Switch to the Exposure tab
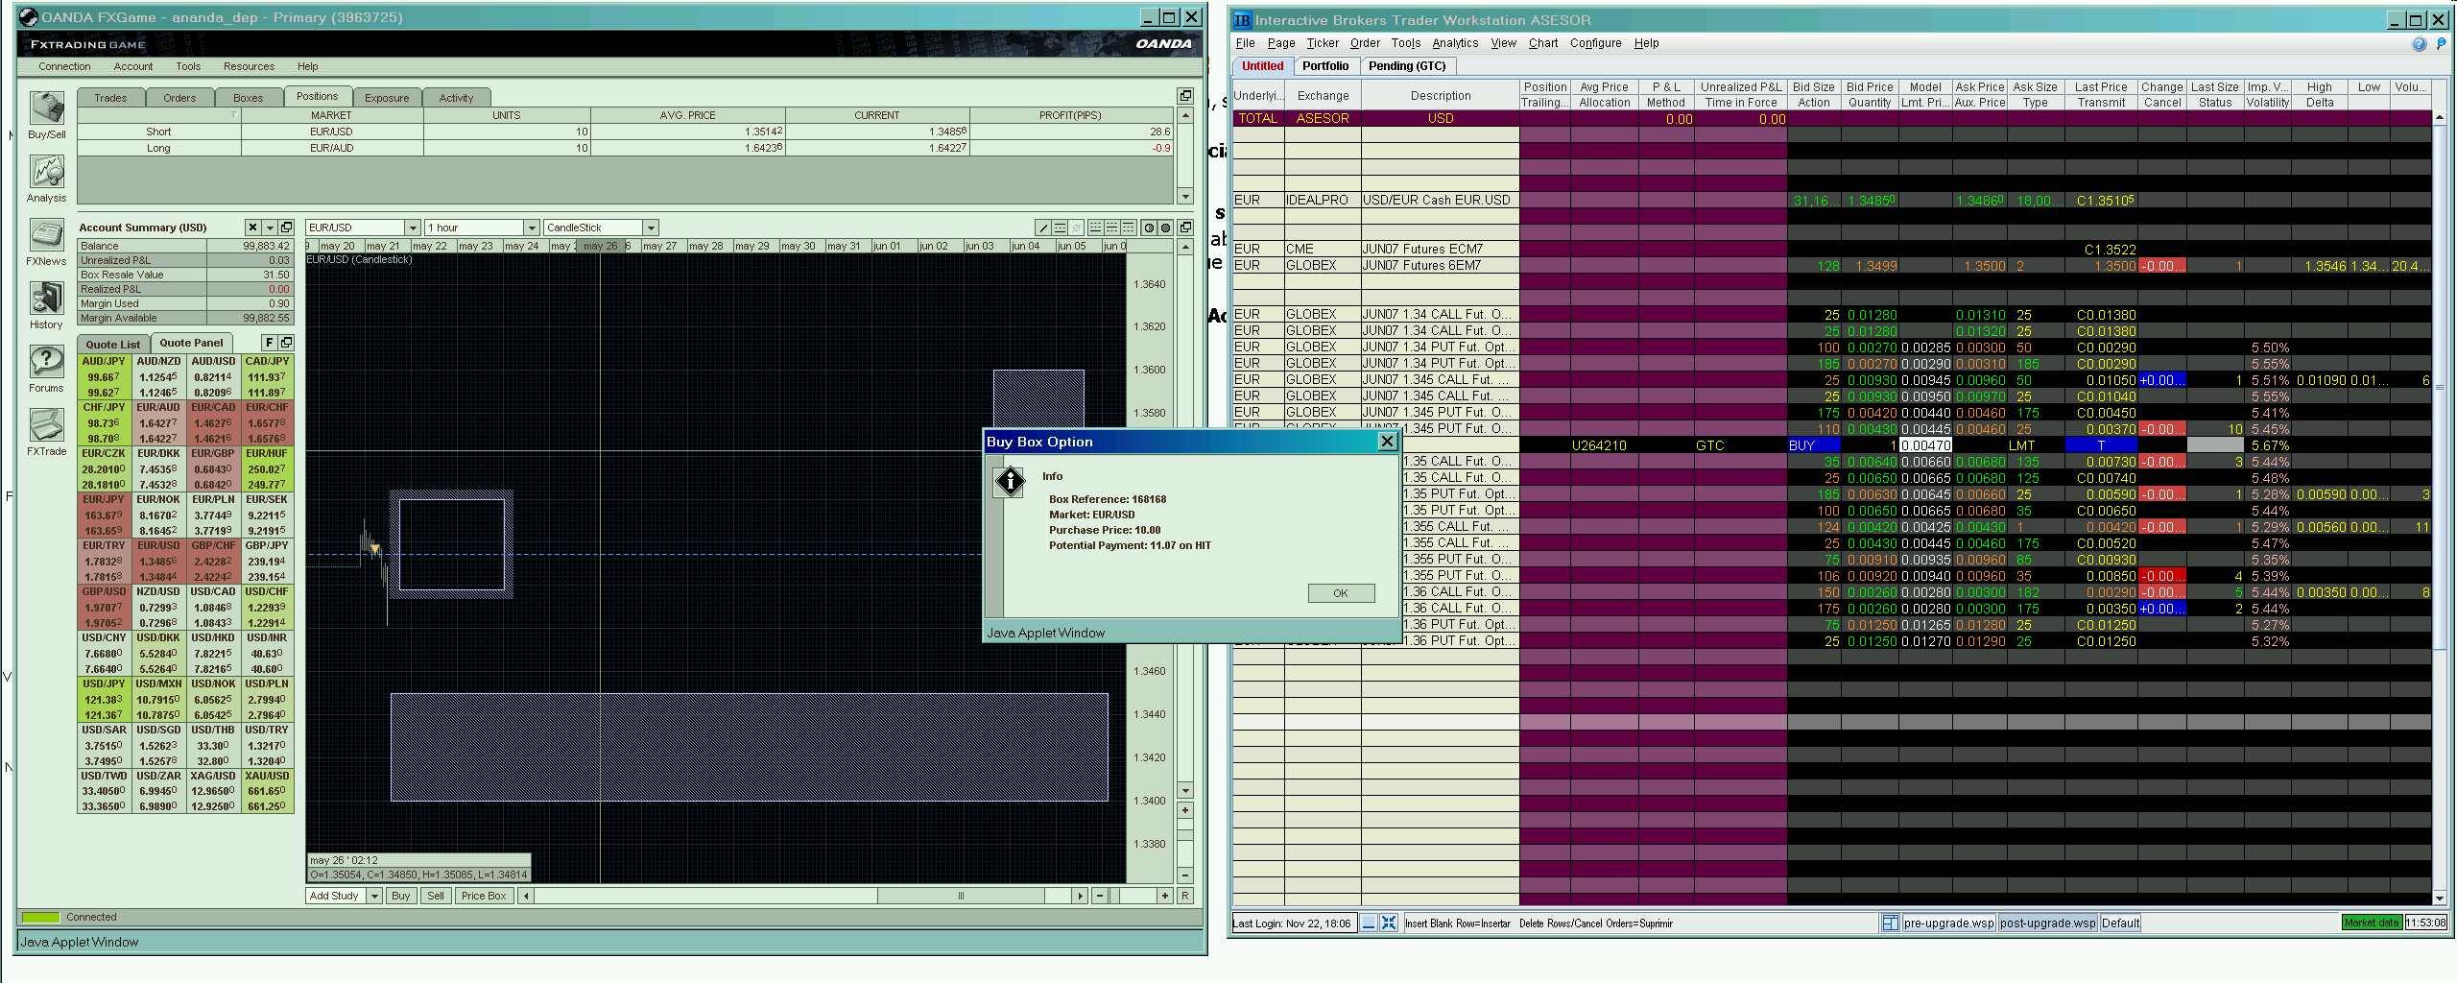The height and width of the screenshot is (983, 2457). [x=387, y=98]
